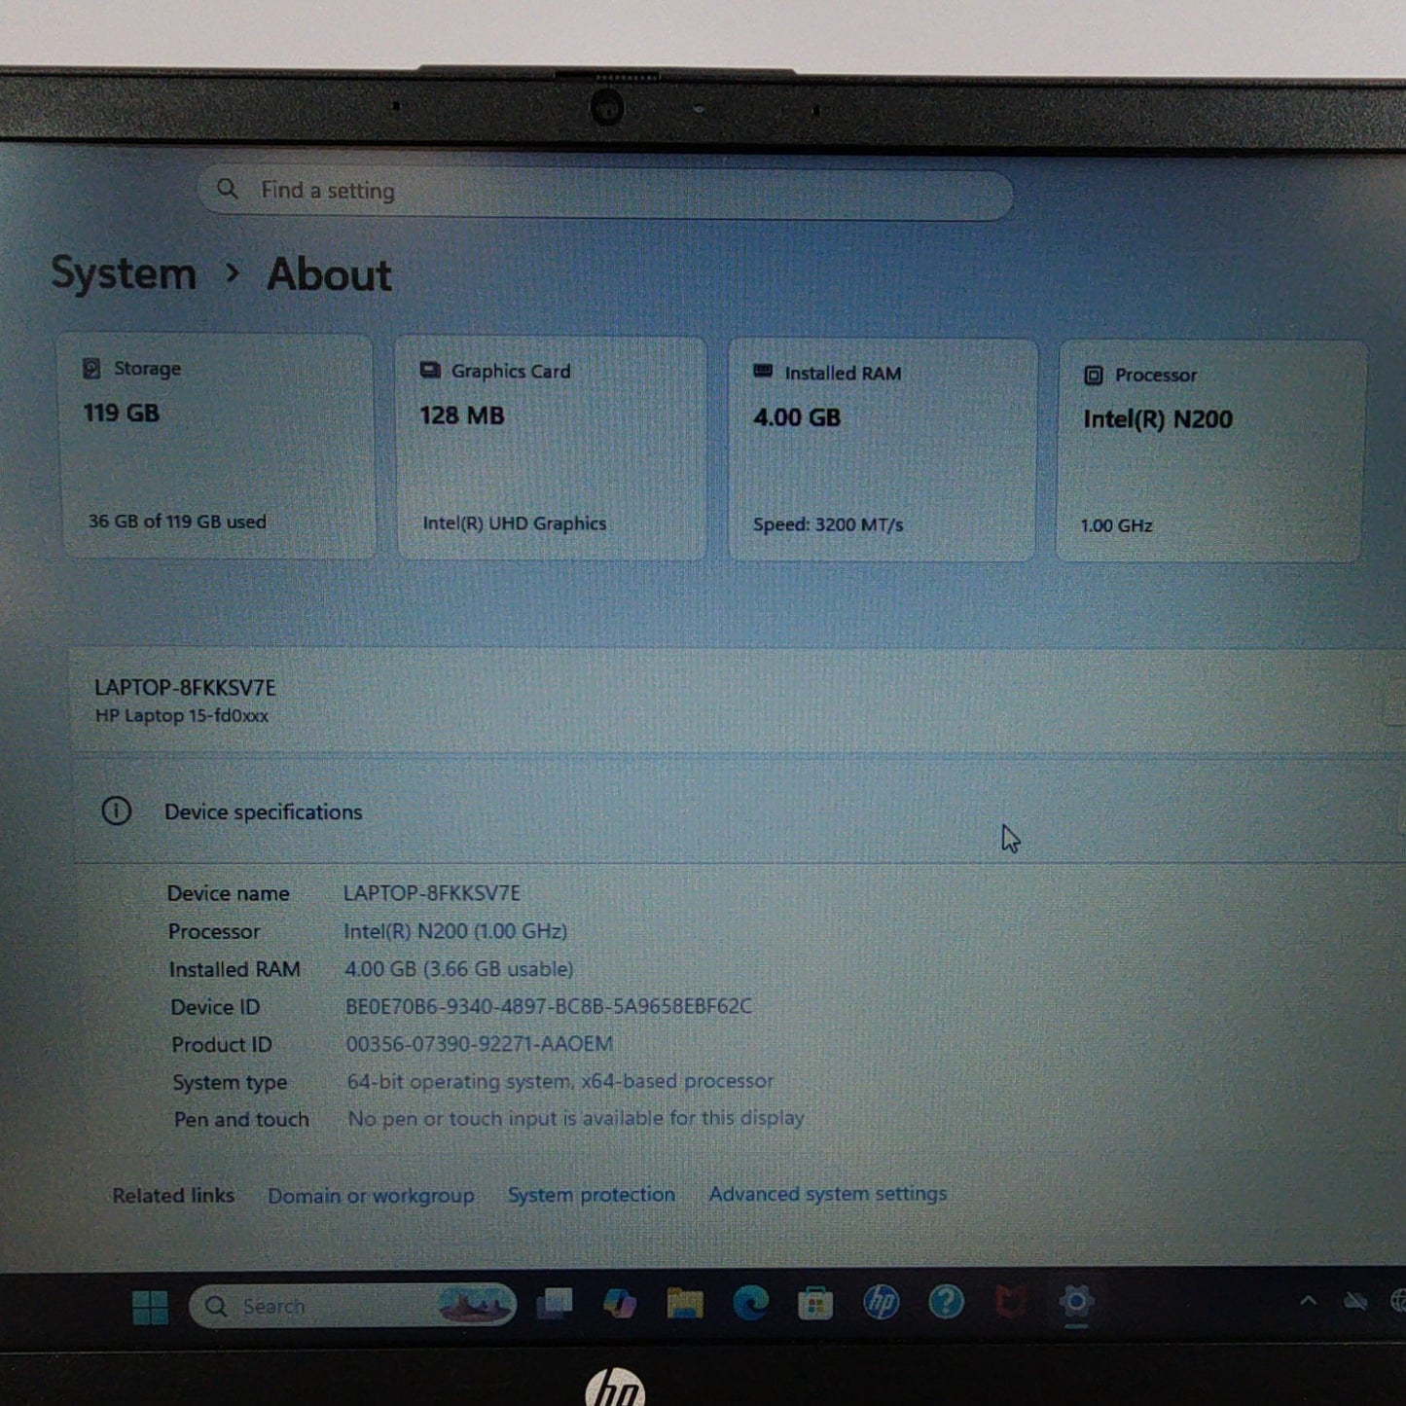The width and height of the screenshot is (1406, 1406).
Task: Open File Explorer folder icon
Action: point(684,1303)
